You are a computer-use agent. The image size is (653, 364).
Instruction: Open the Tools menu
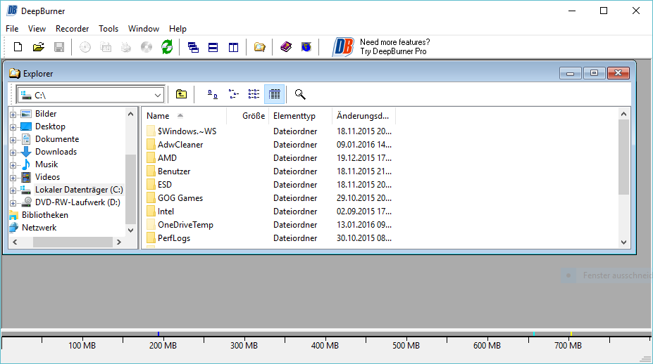coord(108,29)
